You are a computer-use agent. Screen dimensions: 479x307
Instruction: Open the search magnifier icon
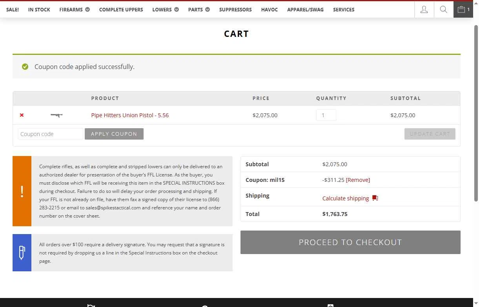[444, 9]
